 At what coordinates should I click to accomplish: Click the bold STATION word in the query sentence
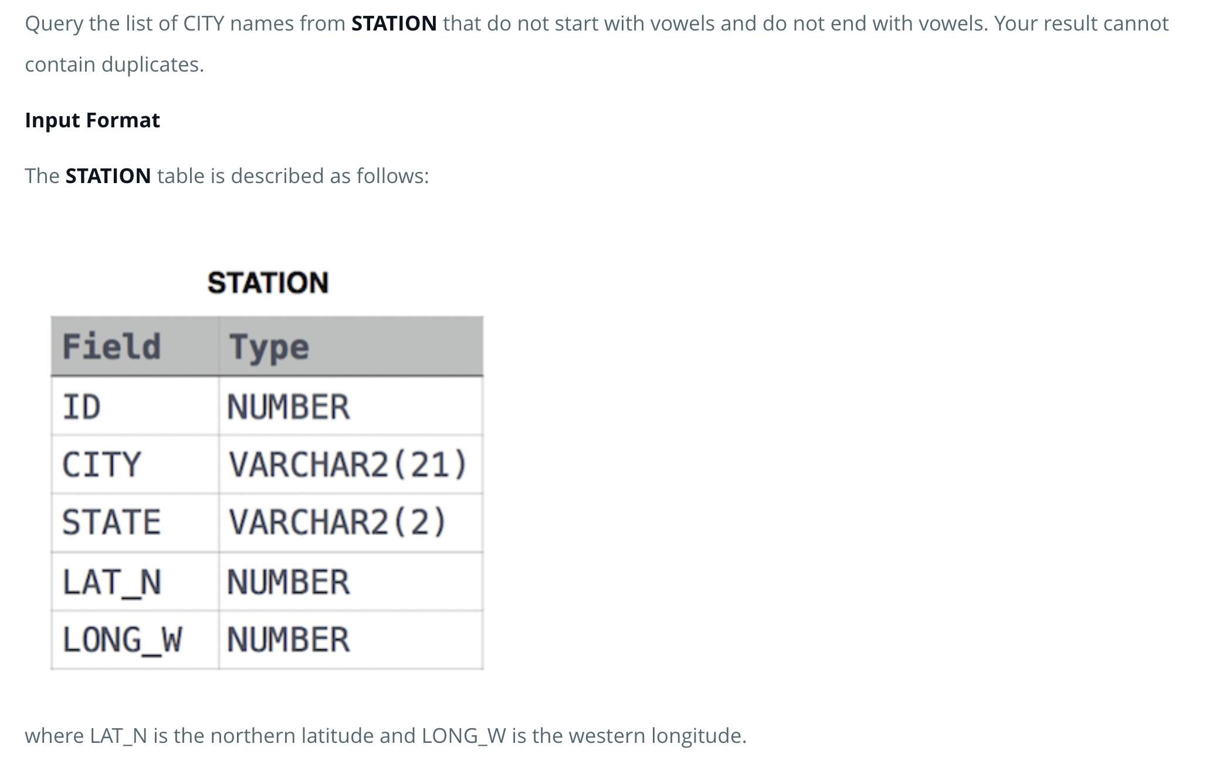(x=394, y=23)
